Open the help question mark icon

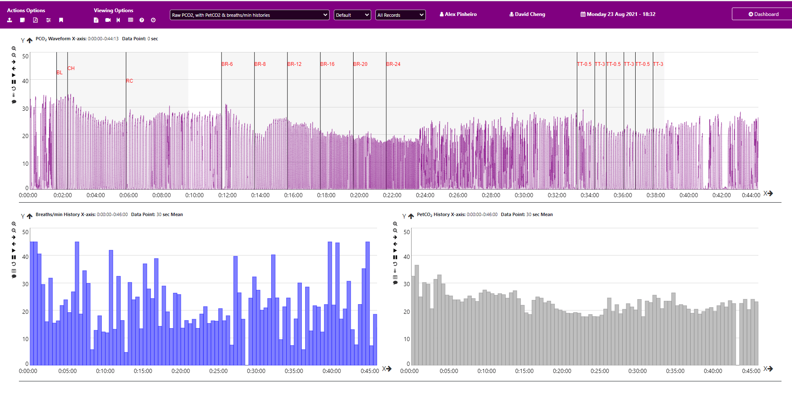point(142,20)
